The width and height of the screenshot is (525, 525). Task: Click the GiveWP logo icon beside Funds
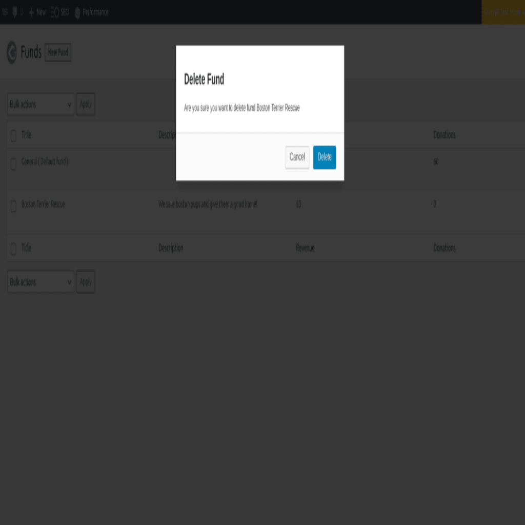click(12, 52)
